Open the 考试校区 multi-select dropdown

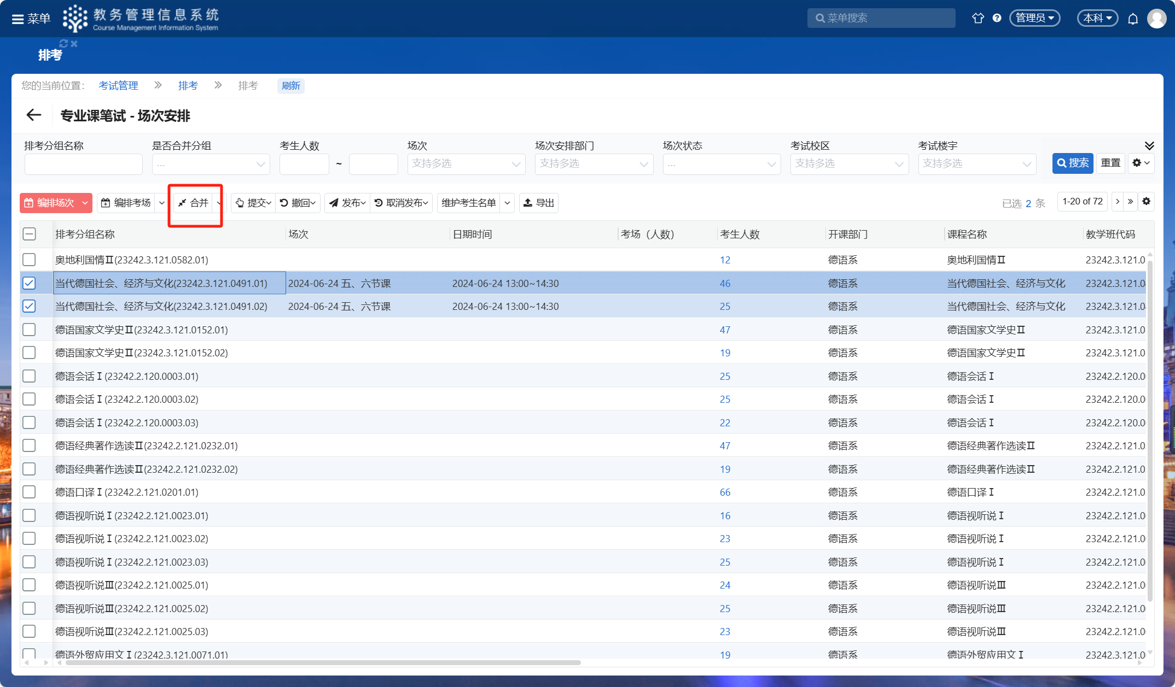point(849,164)
